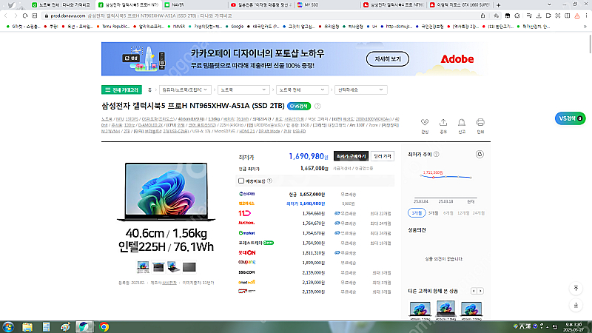This screenshot has width=592, height=333.
Task: Click the Coupang seller logo
Action: (247, 263)
